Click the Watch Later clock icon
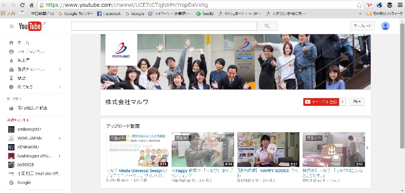405x193 pixels. 11,87
